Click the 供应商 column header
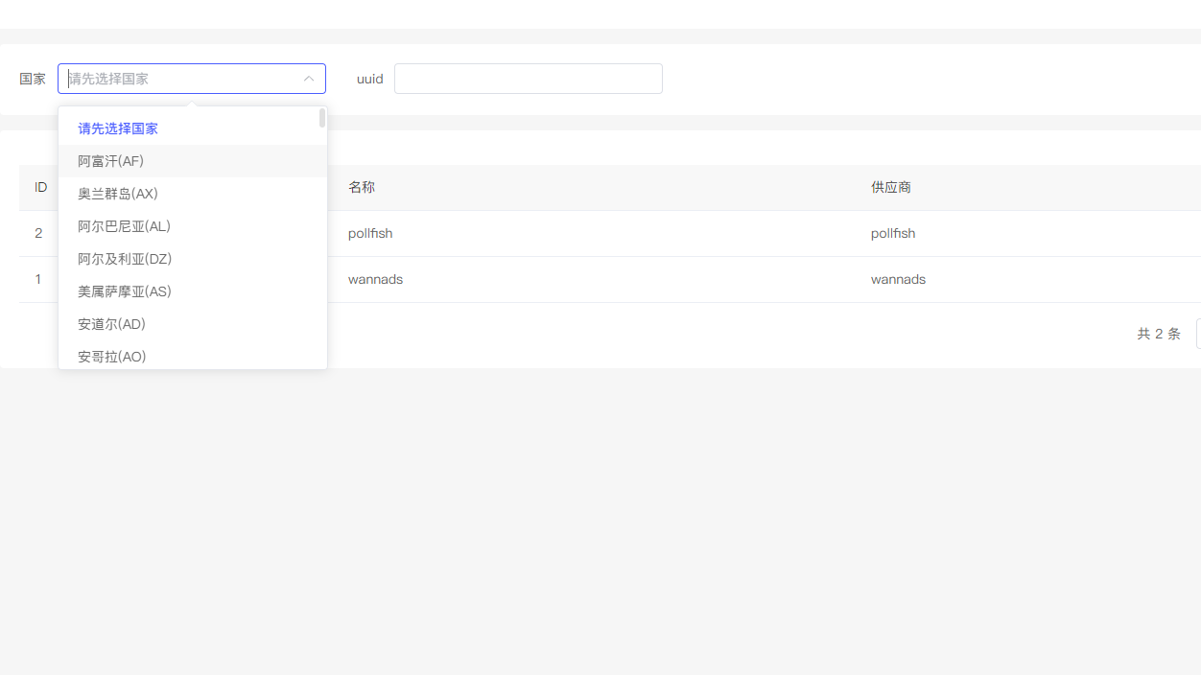The image size is (1201, 675). [x=891, y=188]
